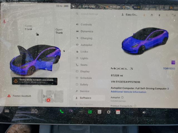This screenshot has height=133, width=178.
Task: Open the white manual app icon
Action: 99,112
